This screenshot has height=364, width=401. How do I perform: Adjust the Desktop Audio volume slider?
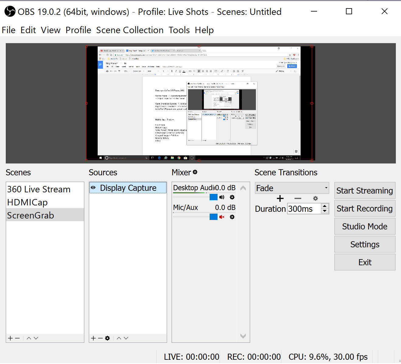tap(214, 197)
